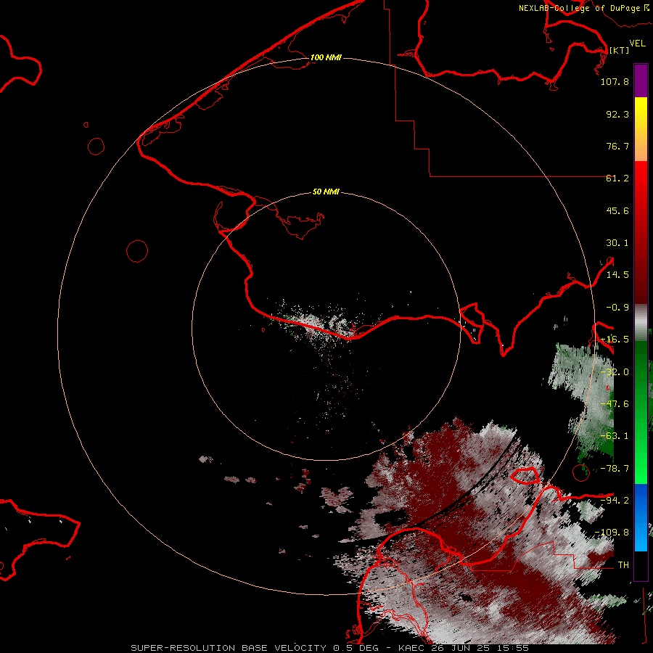Select the -47.6 scale value
The width and height of the screenshot is (653, 653).
tap(615, 404)
